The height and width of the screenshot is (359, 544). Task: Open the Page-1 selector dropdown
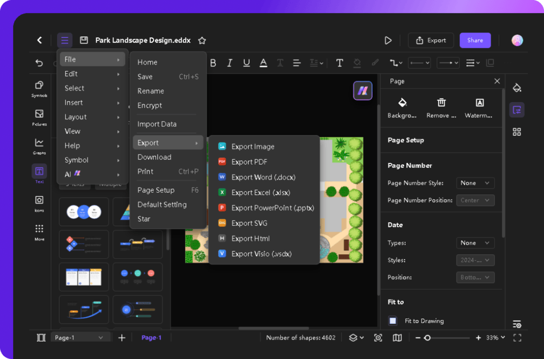[81, 337]
